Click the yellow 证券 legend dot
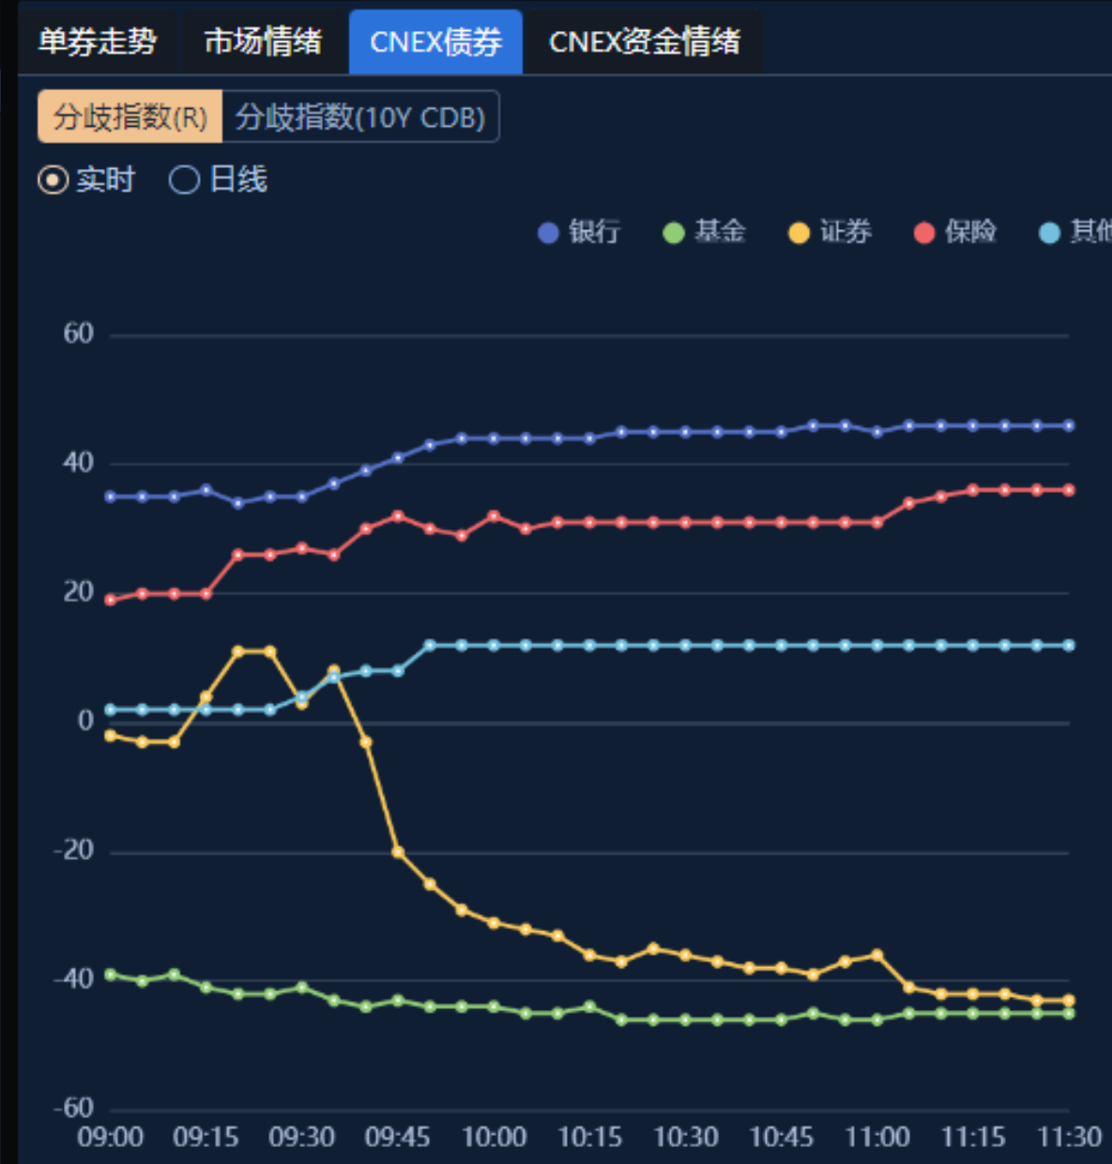 (798, 232)
